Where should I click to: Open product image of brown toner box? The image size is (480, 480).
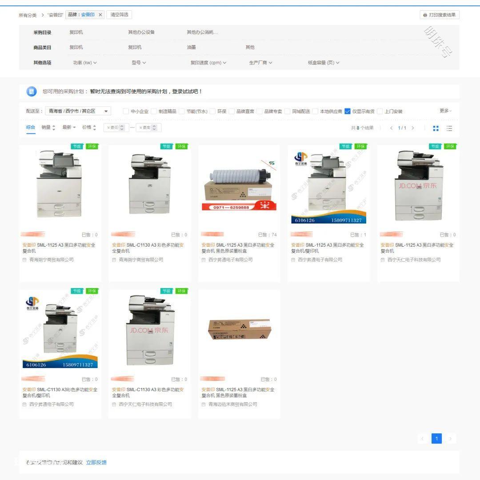(x=239, y=330)
